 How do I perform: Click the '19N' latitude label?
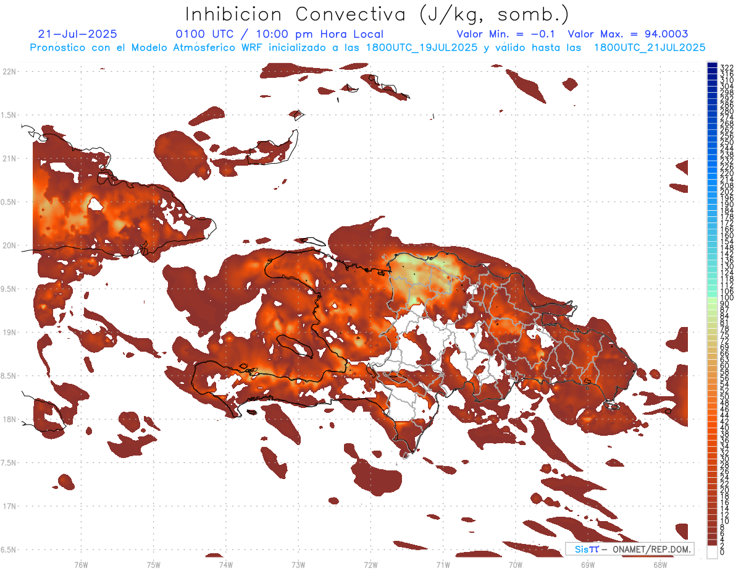9,333
